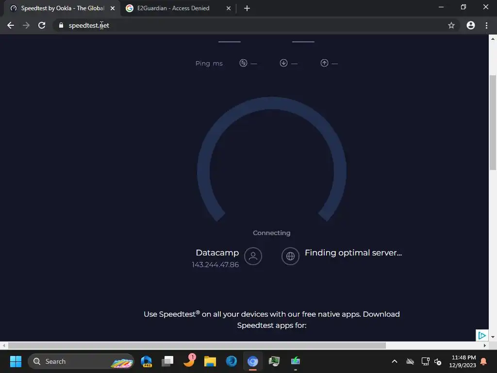The height and width of the screenshot is (373, 497).
Task: Restore down the browser window
Action: 464,7
